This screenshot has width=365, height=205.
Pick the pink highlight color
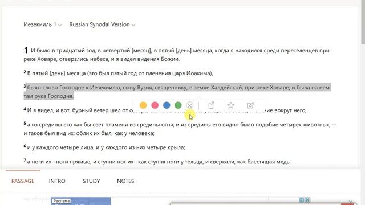[155, 105]
